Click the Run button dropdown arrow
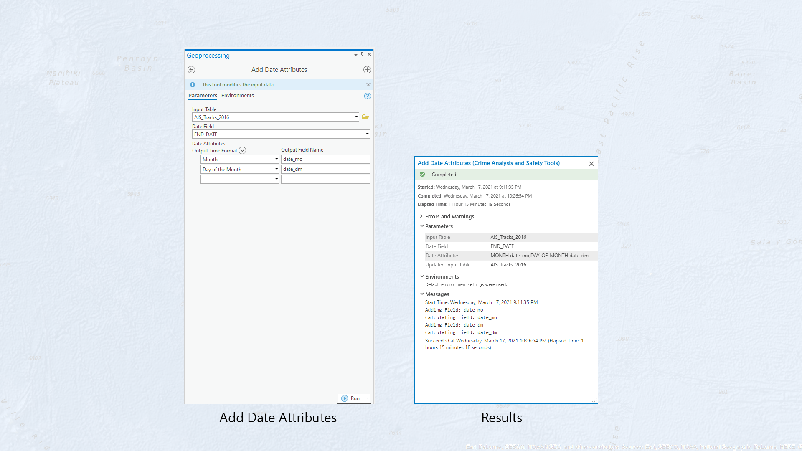Screen dimensions: 802x451 click(x=368, y=398)
